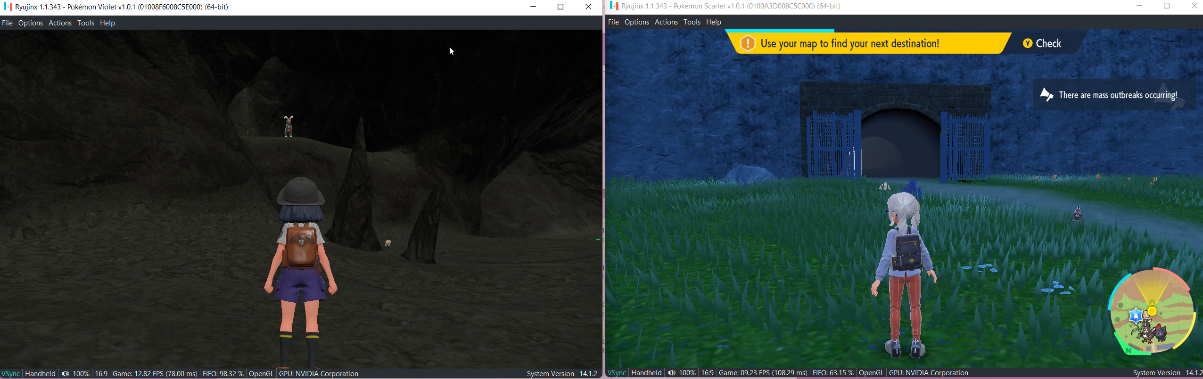This screenshot has width=1203, height=379.
Task: Click the Pokémon Scarlet window title text
Action: (731, 6)
